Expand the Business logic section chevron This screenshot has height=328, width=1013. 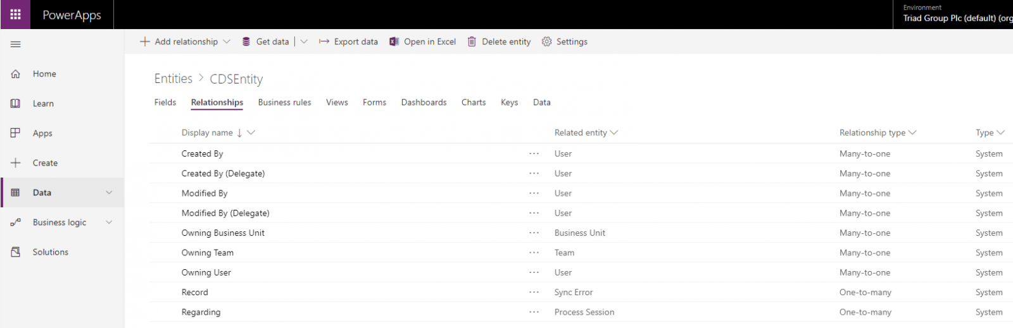click(x=109, y=222)
